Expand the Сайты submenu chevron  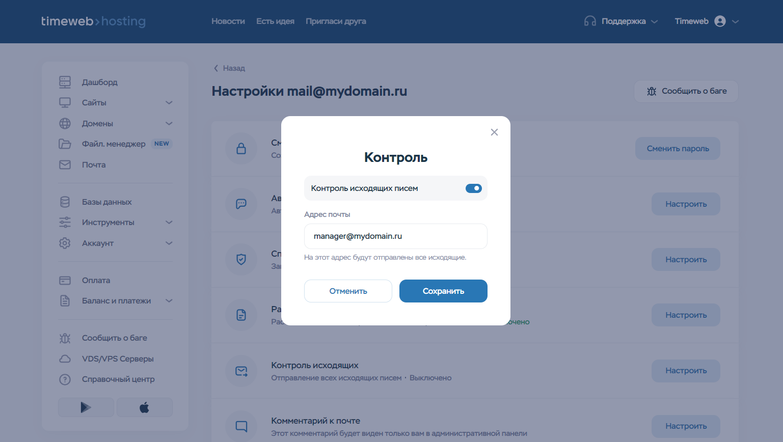[169, 103]
